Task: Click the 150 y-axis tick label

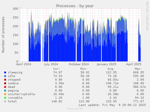Action: click(15, 35)
